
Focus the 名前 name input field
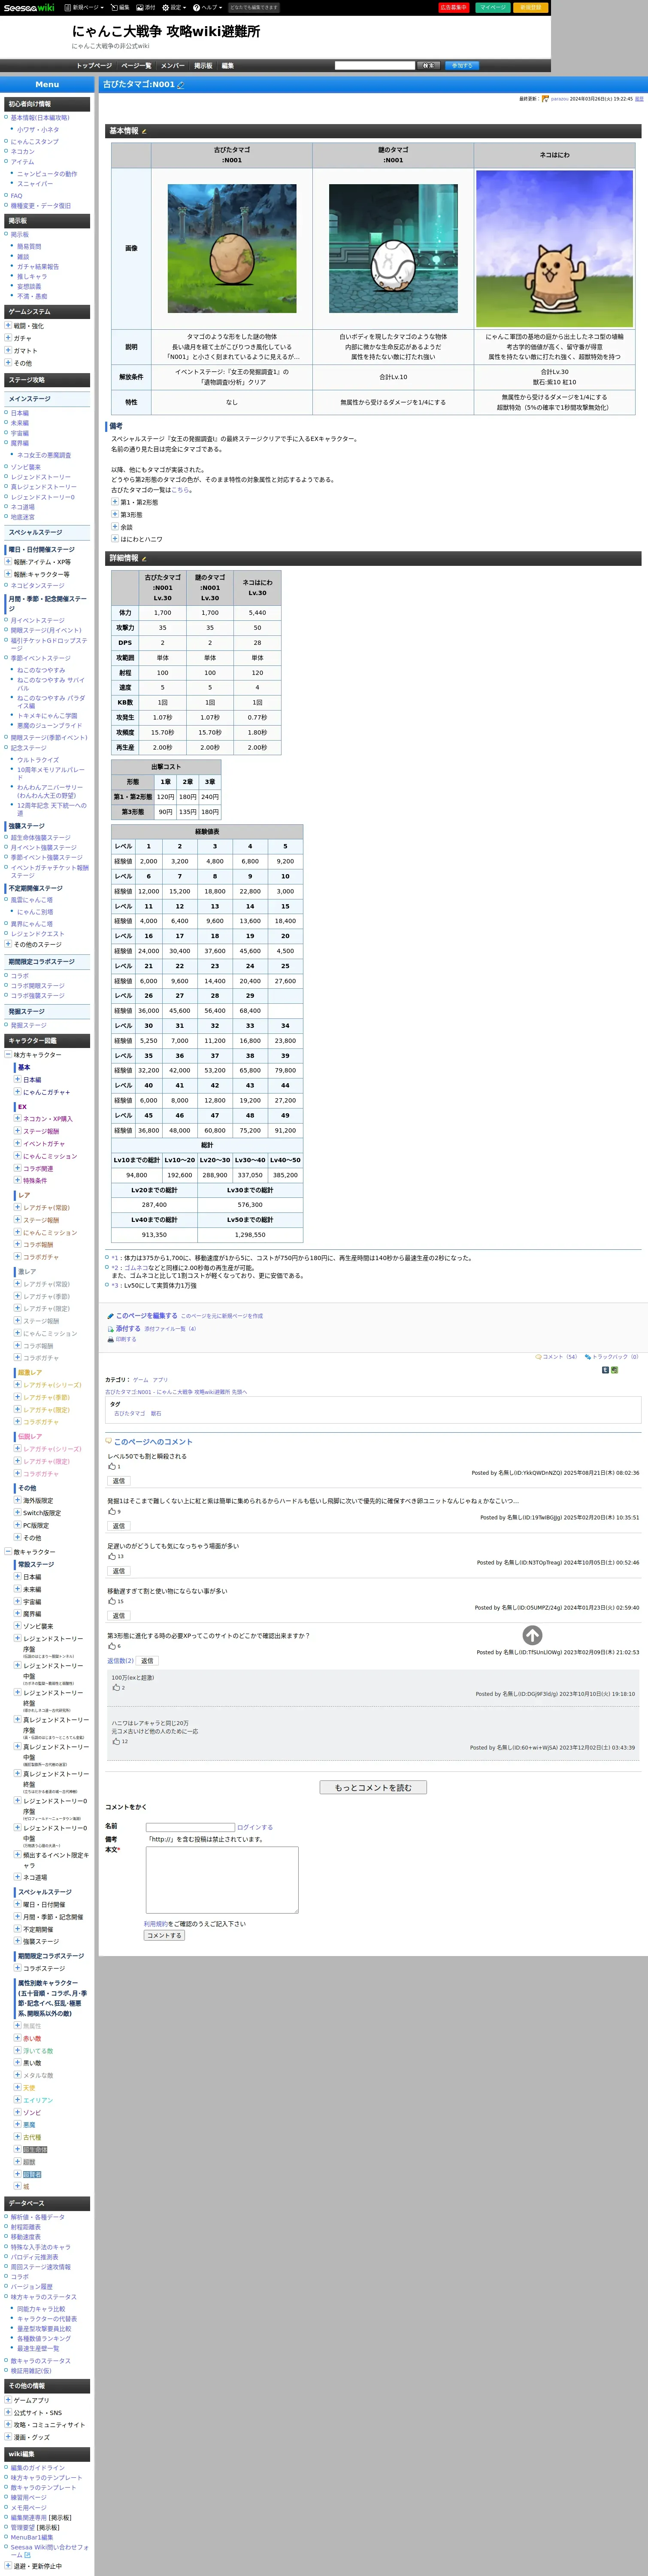tap(190, 1827)
